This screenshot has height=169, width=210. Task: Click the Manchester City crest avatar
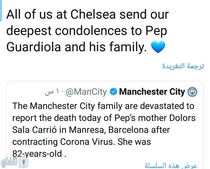(192, 92)
